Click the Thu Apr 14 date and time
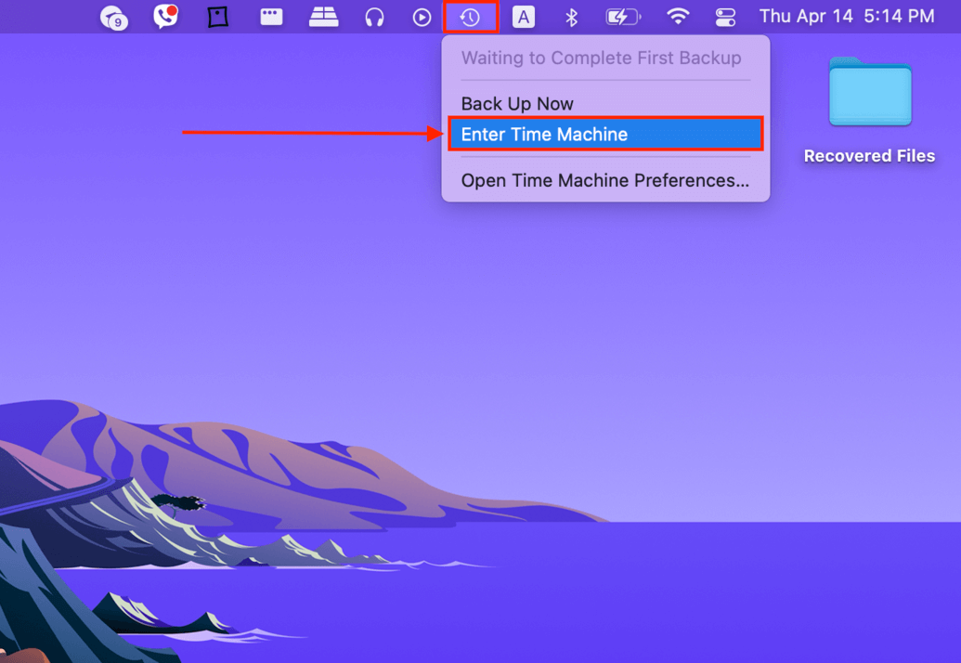The width and height of the screenshot is (961, 663). [847, 16]
